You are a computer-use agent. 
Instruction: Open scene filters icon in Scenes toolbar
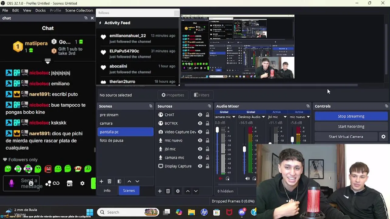point(119,181)
